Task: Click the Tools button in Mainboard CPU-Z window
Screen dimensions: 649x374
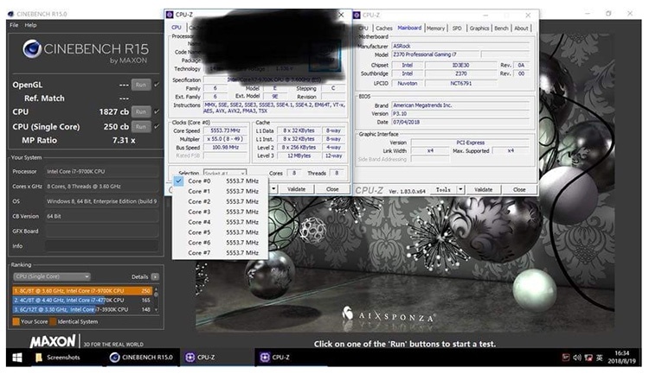Action: pyautogui.click(x=443, y=190)
